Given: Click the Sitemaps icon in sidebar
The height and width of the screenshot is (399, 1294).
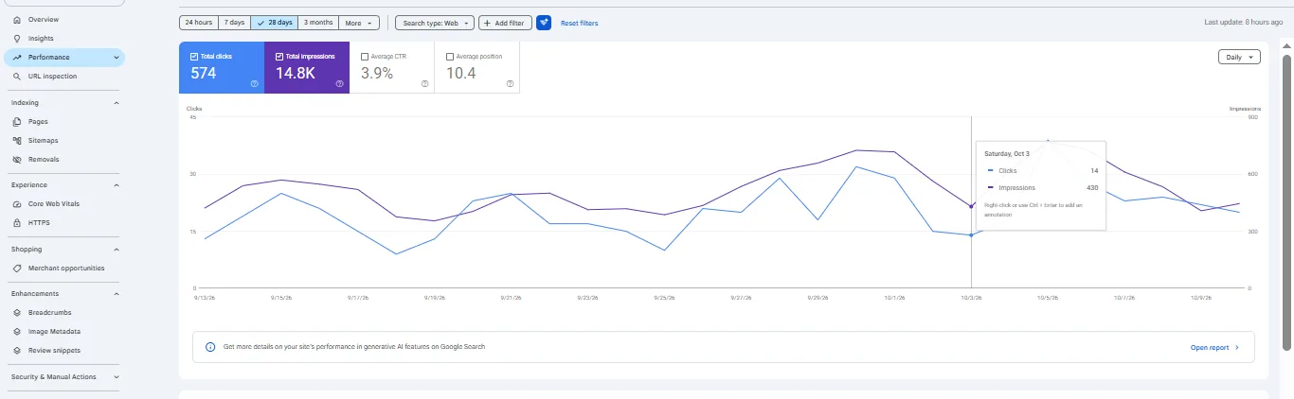Looking at the screenshot, I should tap(17, 141).
